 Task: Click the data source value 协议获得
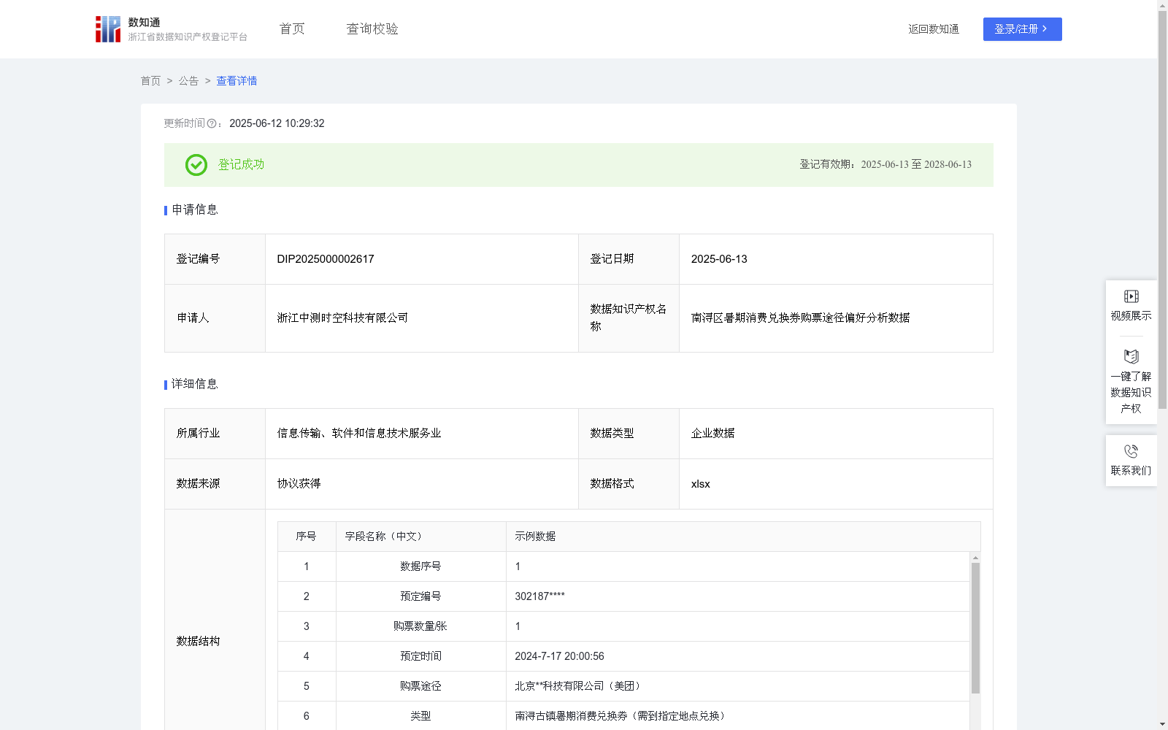(x=299, y=483)
